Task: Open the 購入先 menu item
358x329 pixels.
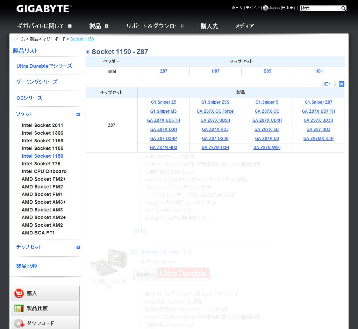Action: point(209,26)
